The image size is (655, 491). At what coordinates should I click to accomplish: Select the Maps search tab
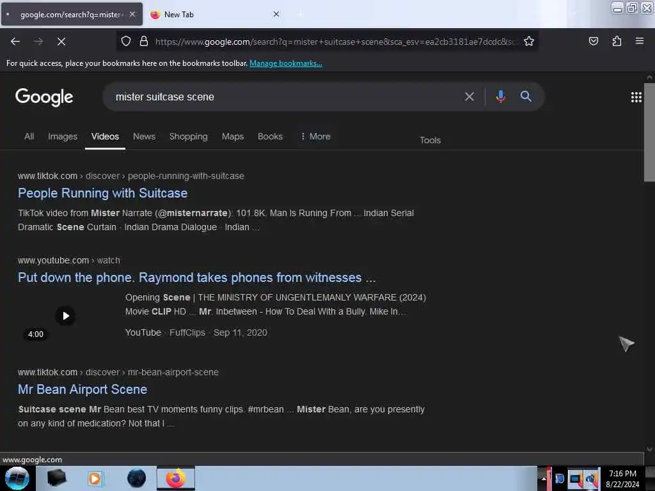click(233, 137)
